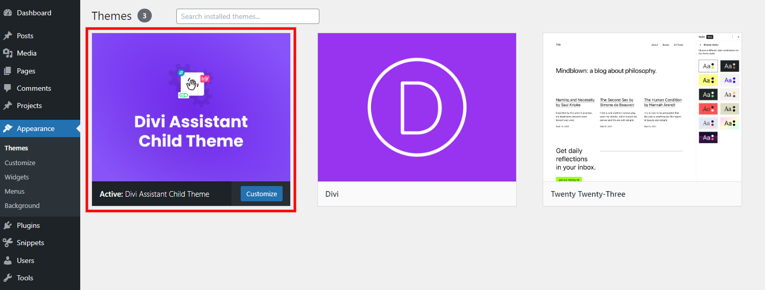Open the Customize submenu link

20,163
